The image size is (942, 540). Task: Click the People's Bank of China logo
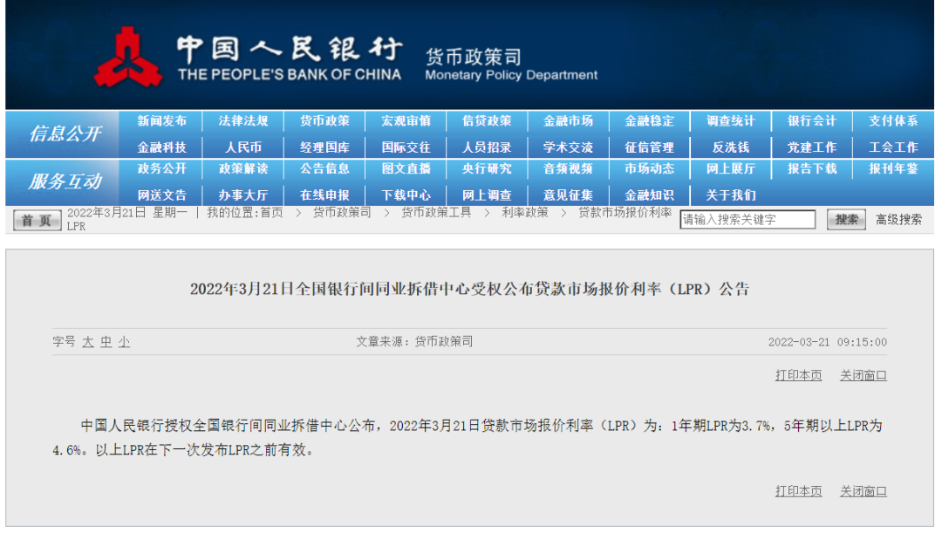point(128,57)
